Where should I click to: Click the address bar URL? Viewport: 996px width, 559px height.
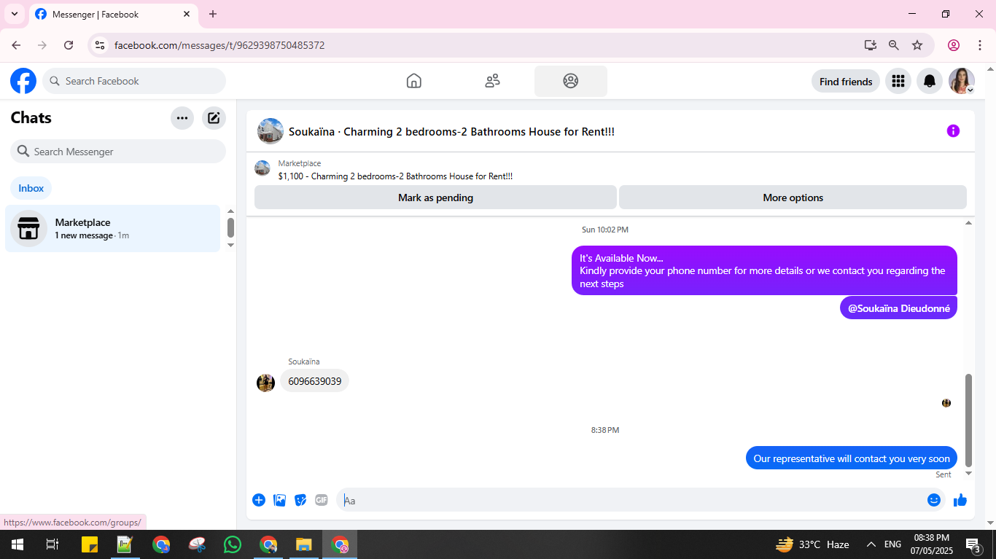219,45
